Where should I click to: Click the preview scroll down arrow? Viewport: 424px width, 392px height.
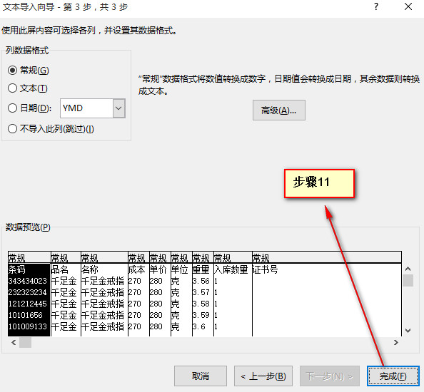pyautogui.click(x=408, y=331)
